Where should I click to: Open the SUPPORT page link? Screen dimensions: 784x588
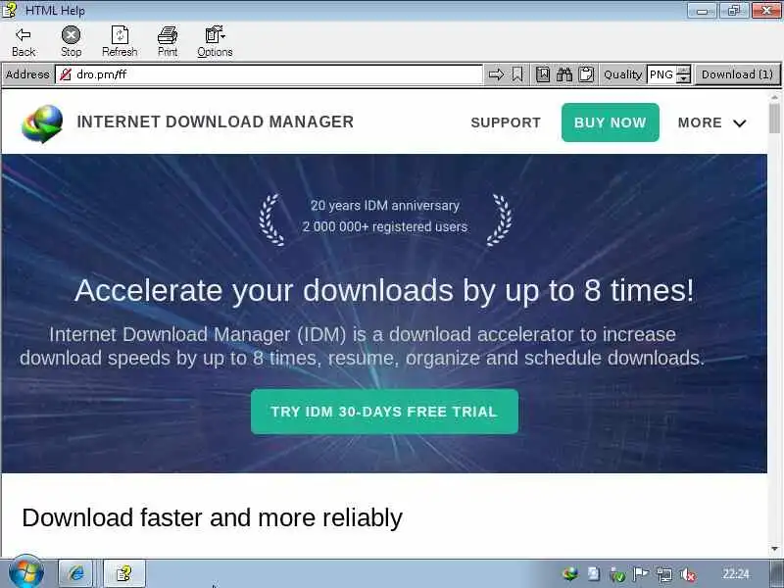coord(506,122)
